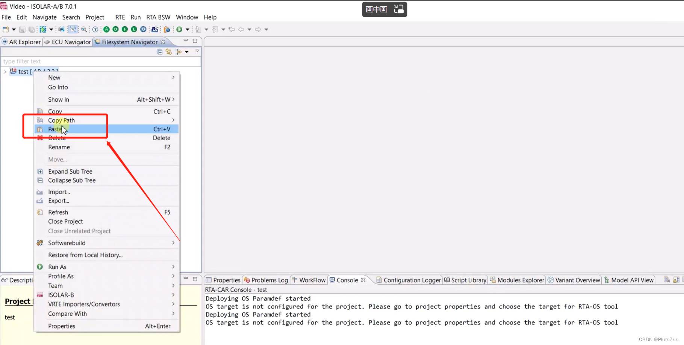Click the type filter text field
This screenshot has width=684, height=345.
[101, 61]
